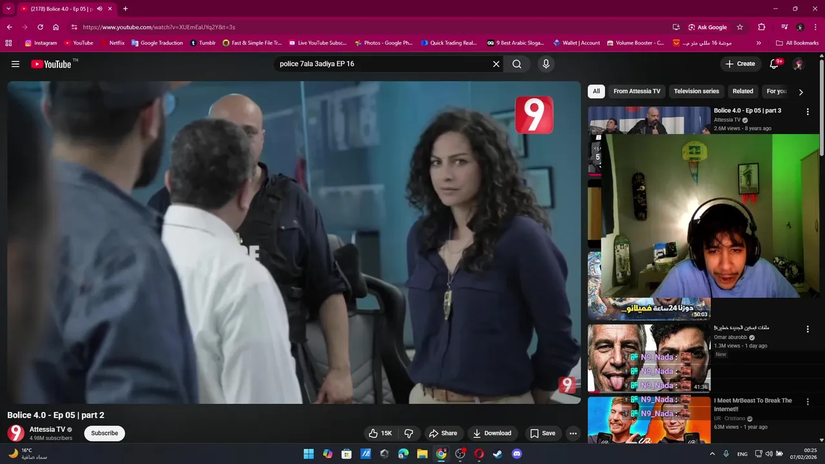825x464 pixels.
Task: Open the Attessia TV channel name
Action: (x=47, y=429)
